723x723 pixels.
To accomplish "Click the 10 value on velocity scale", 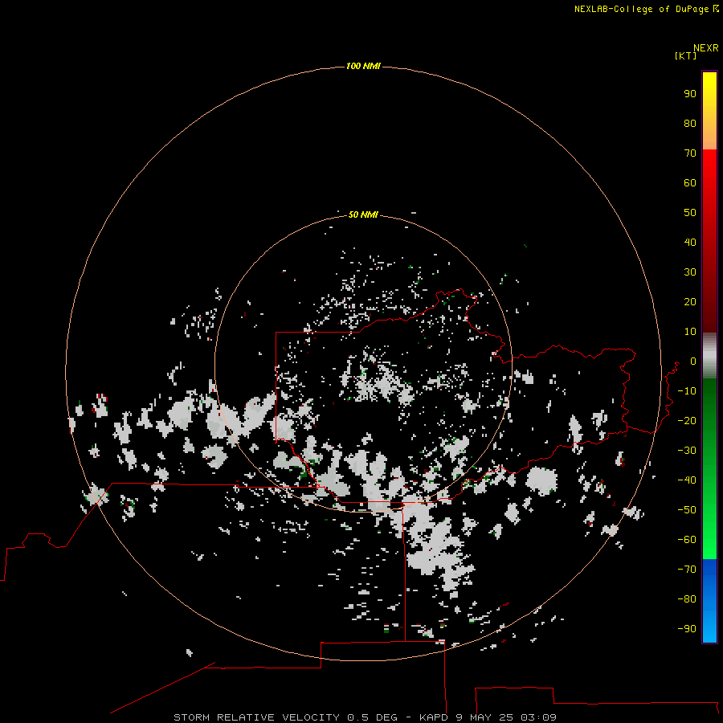I will 690,332.
